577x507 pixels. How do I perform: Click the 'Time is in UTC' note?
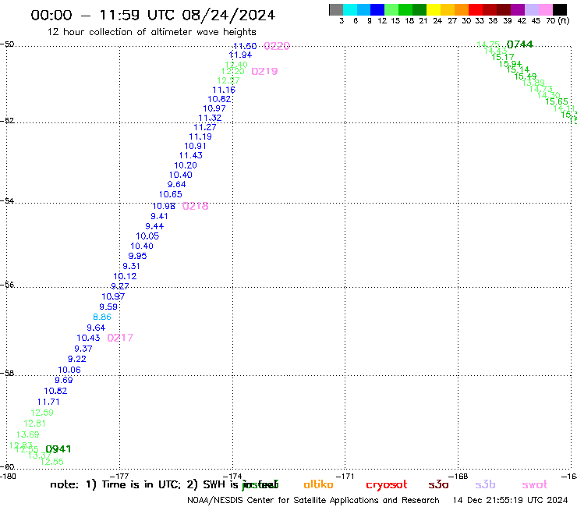141,484
